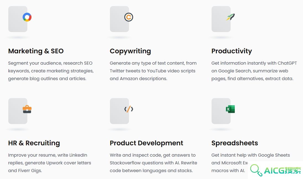This screenshot has height=179, width=303.
Task: Click the Productivity rocket icon
Action: [230, 17]
